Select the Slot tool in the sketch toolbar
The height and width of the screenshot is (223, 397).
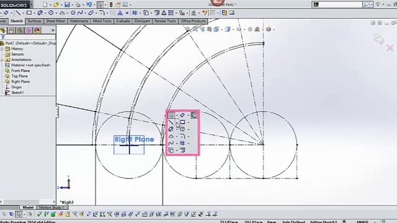tap(40, 12)
